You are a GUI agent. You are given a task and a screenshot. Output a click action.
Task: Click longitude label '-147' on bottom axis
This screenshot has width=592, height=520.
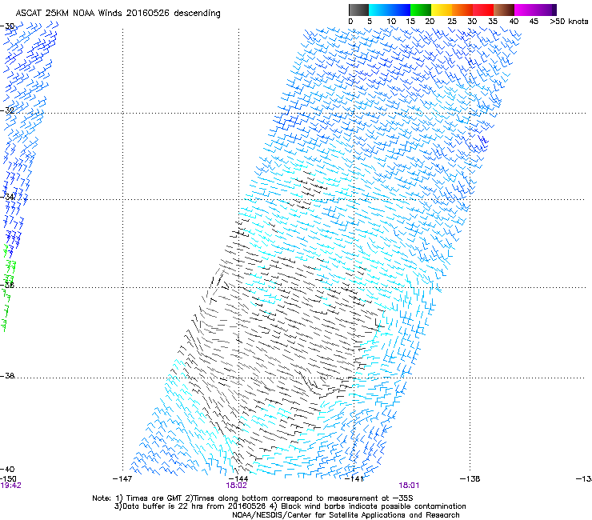122,479
